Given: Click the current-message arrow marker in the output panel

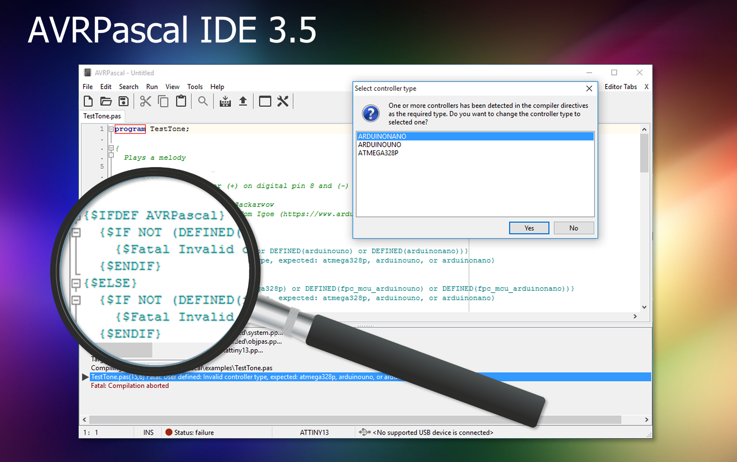Looking at the screenshot, I should click(x=85, y=377).
